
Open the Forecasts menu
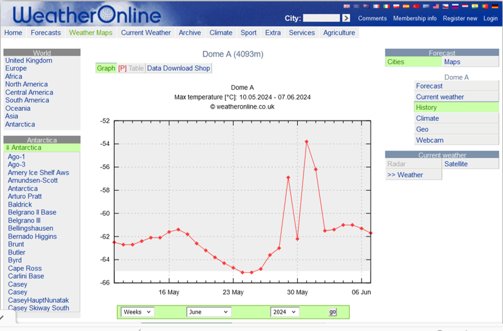click(46, 32)
